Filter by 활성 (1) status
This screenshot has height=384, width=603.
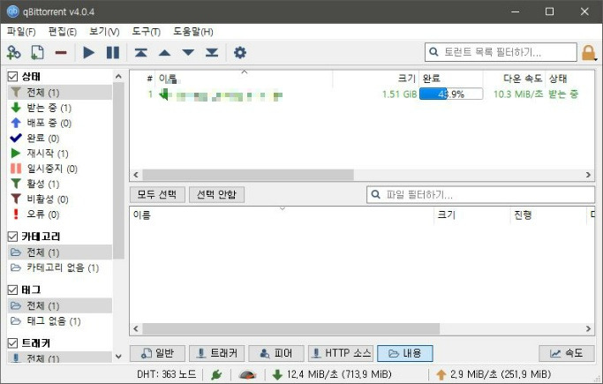click(x=60, y=184)
